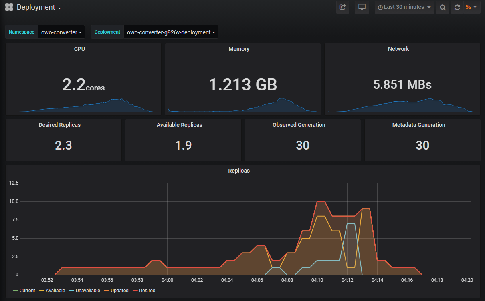
Task: Open the Available Replicas panel title
Action: [x=179, y=125]
